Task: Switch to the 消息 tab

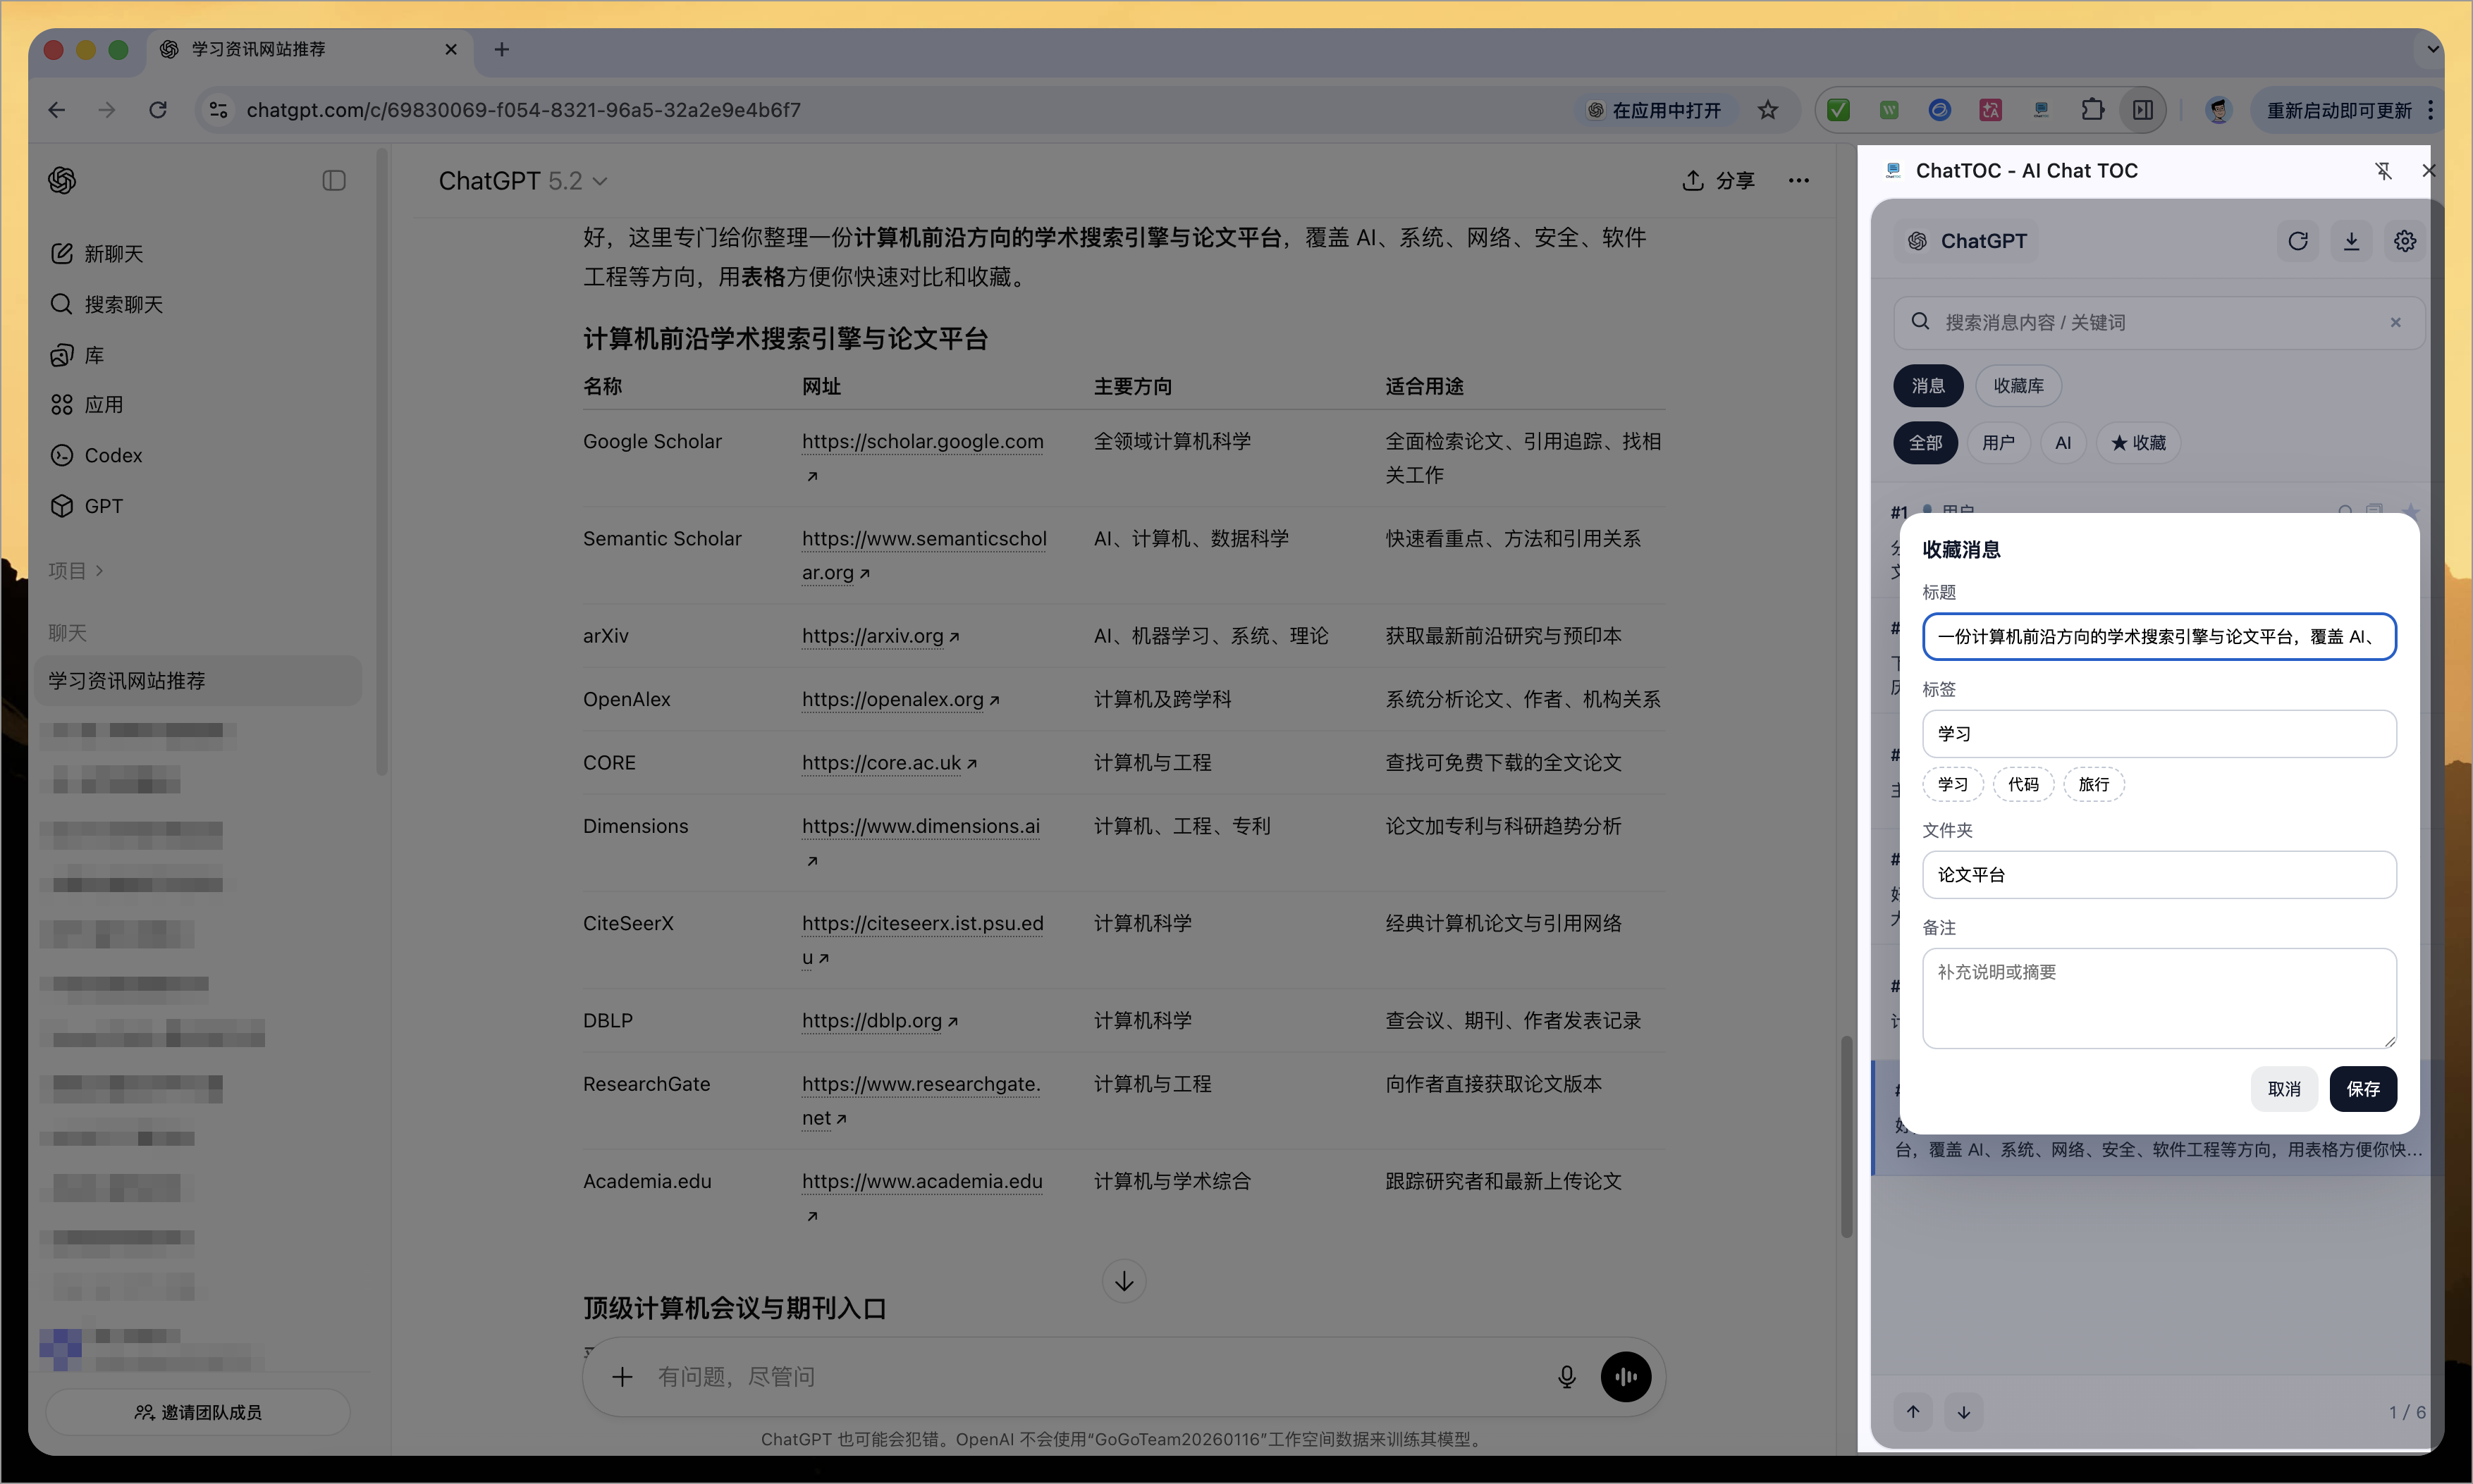Action: (1928, 386)
